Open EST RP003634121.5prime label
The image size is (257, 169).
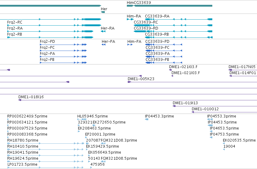click(27, 122)
